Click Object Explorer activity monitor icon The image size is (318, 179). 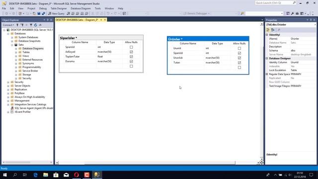click(40, 25)
